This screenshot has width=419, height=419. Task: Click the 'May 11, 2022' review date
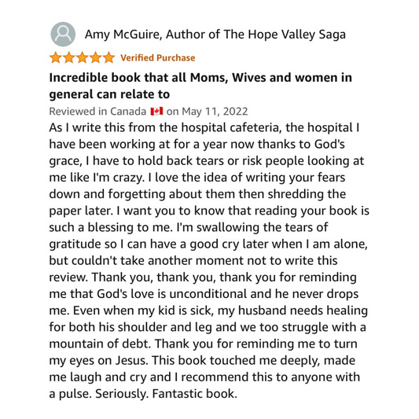pos(215,112)
